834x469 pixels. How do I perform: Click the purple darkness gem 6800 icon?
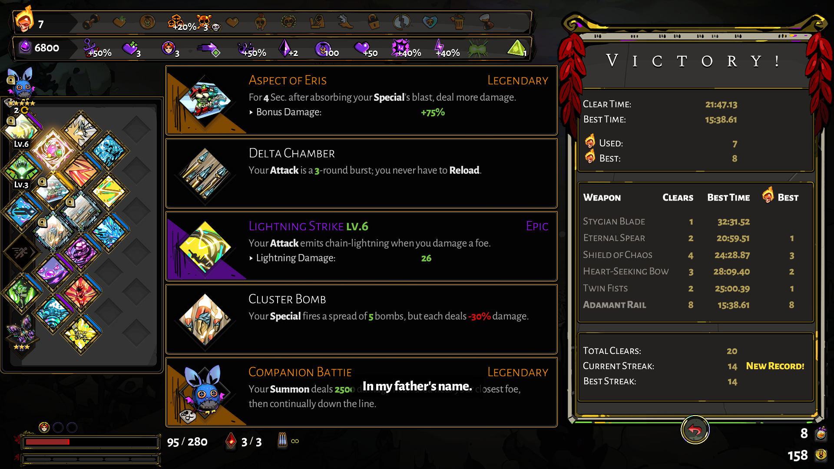(x=25, y=46)
